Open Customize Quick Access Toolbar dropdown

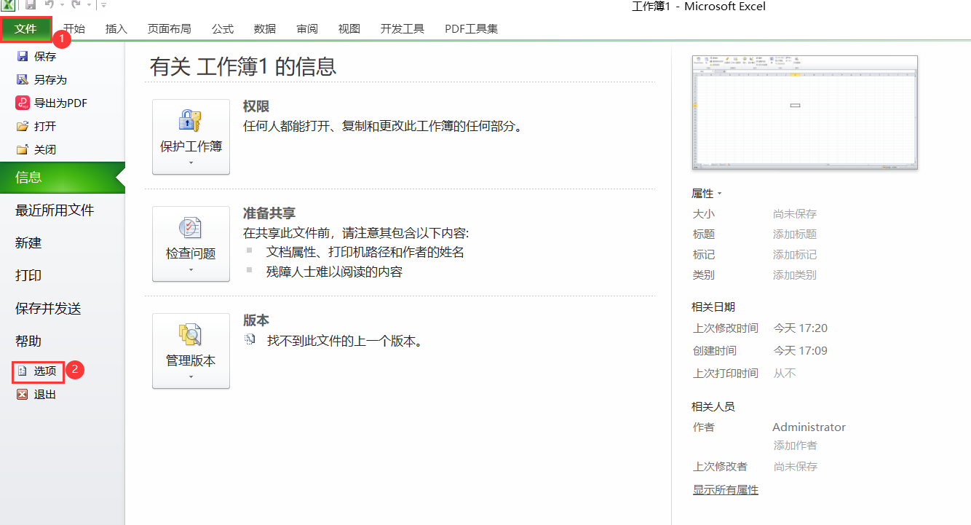tap(104, 5)
